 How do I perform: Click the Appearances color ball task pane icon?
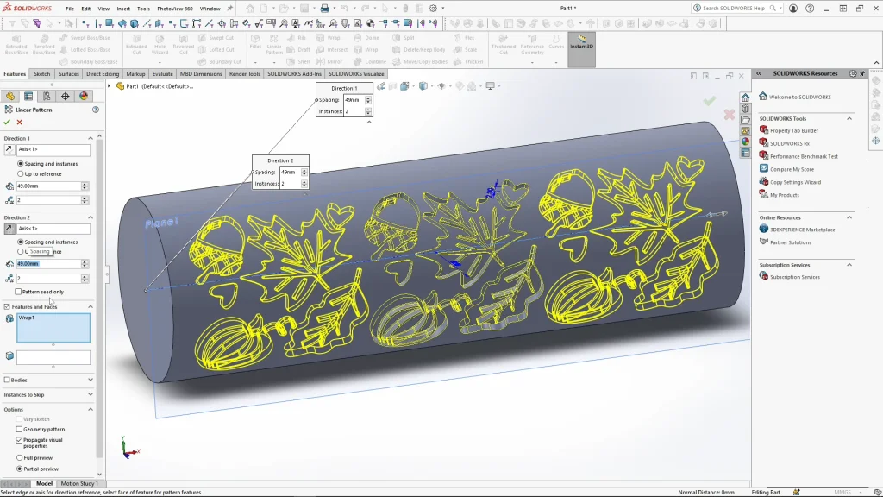[745, 142]
